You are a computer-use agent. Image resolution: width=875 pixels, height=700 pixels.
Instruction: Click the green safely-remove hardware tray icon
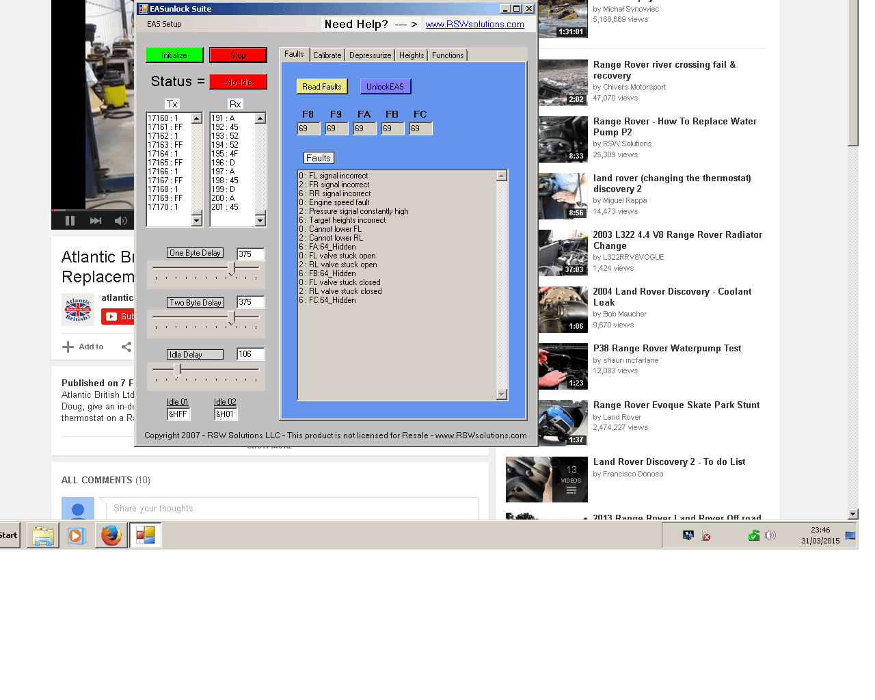pos(753,535)
